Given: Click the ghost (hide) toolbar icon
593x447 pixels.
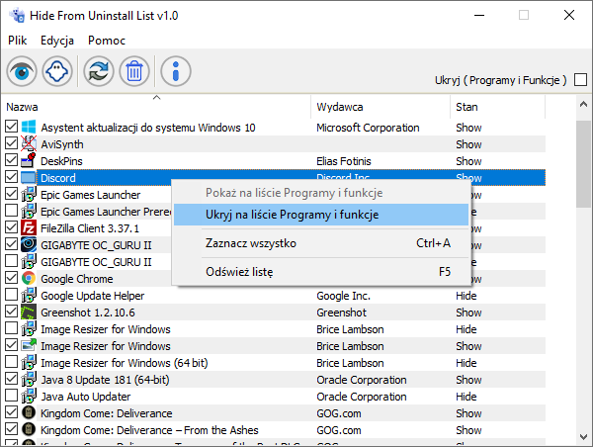Looking at the screenshot, I should click(57, 71).
